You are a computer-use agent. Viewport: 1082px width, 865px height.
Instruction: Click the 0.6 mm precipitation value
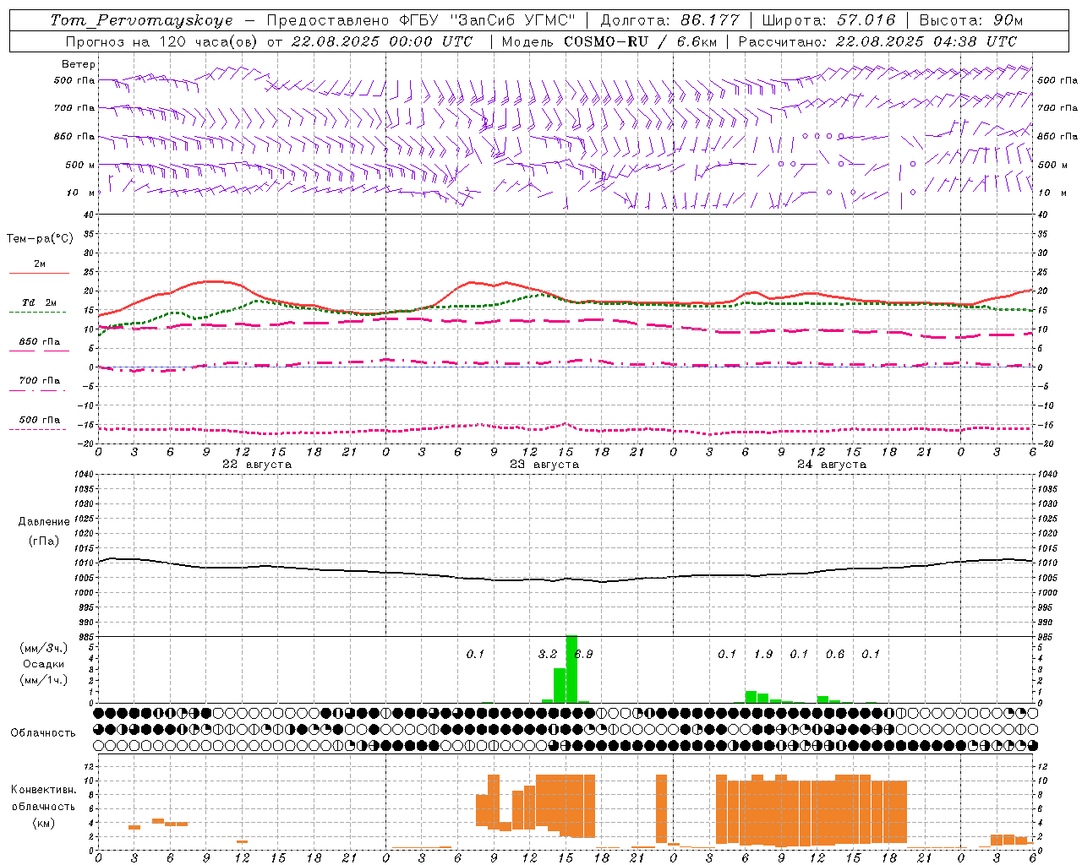pyautogui.click(x=835, y=655)
